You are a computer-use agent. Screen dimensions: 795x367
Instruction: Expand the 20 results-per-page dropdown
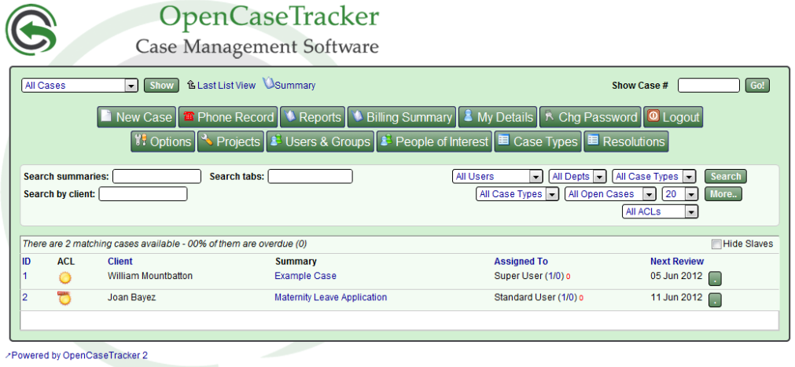[680, 194]
